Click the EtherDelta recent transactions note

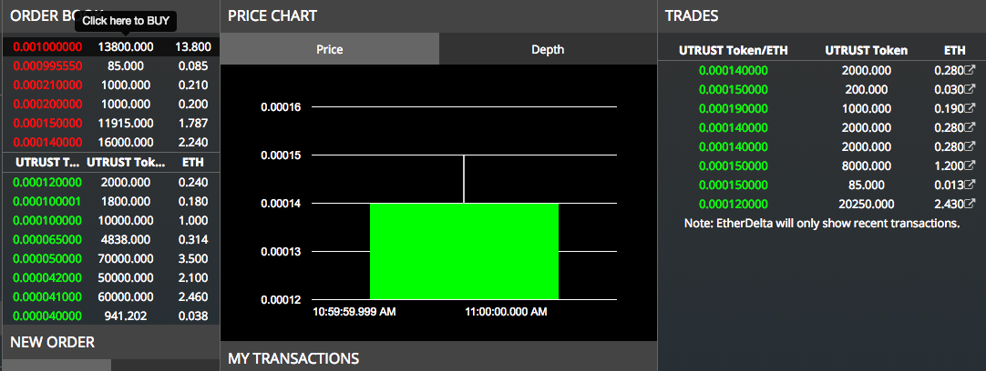[x=822, y=224]
